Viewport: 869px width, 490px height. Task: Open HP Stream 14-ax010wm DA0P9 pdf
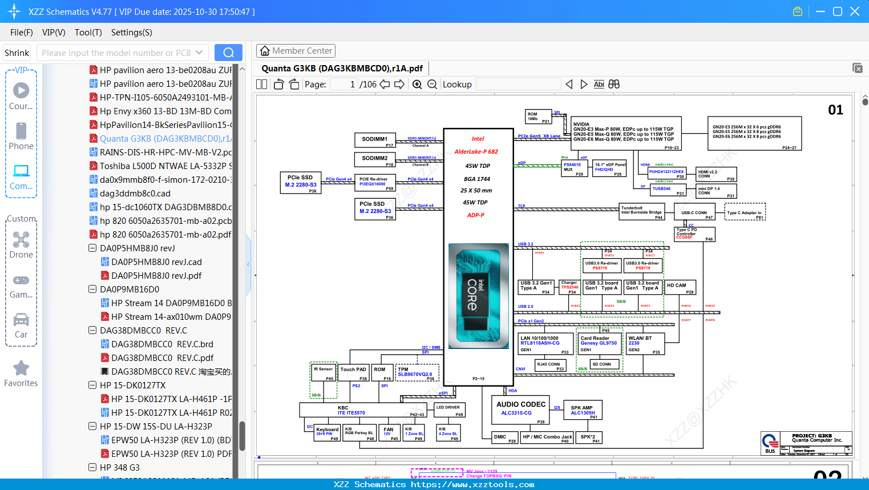pos(166,317)
